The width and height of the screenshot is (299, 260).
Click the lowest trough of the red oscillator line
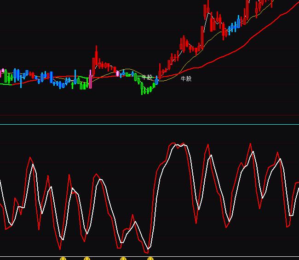[147, 252]
